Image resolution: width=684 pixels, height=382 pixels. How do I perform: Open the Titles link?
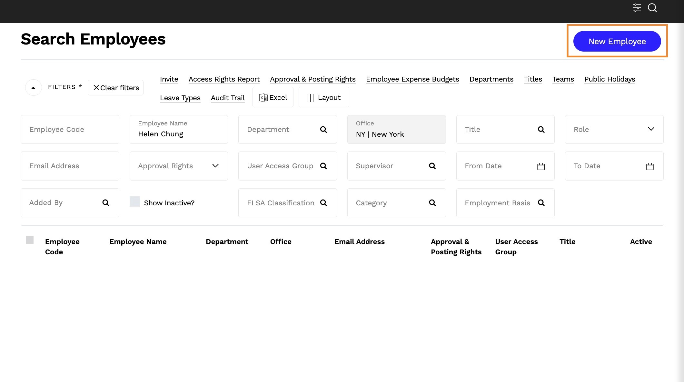pyautogui.click(x=533, y=79)
